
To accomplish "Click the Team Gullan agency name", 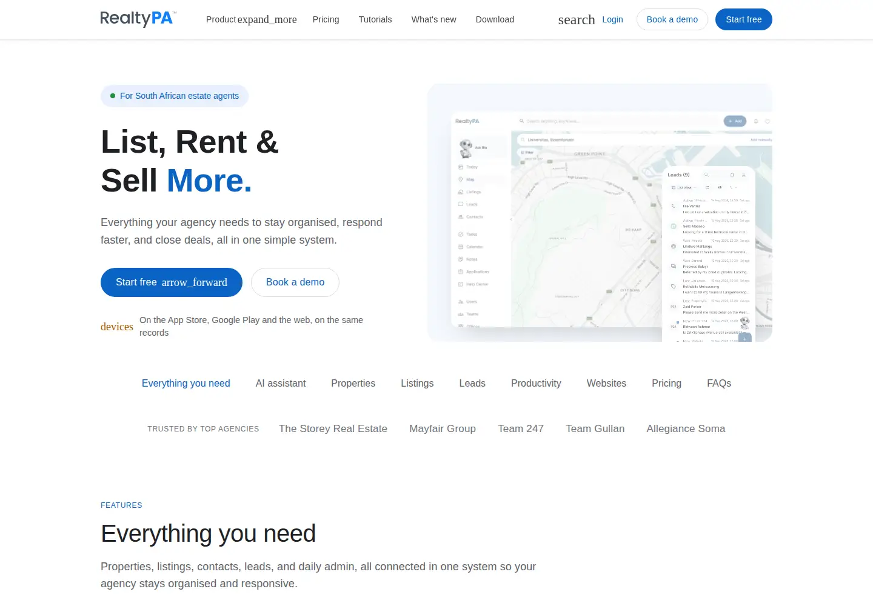I will pos(595,429).
